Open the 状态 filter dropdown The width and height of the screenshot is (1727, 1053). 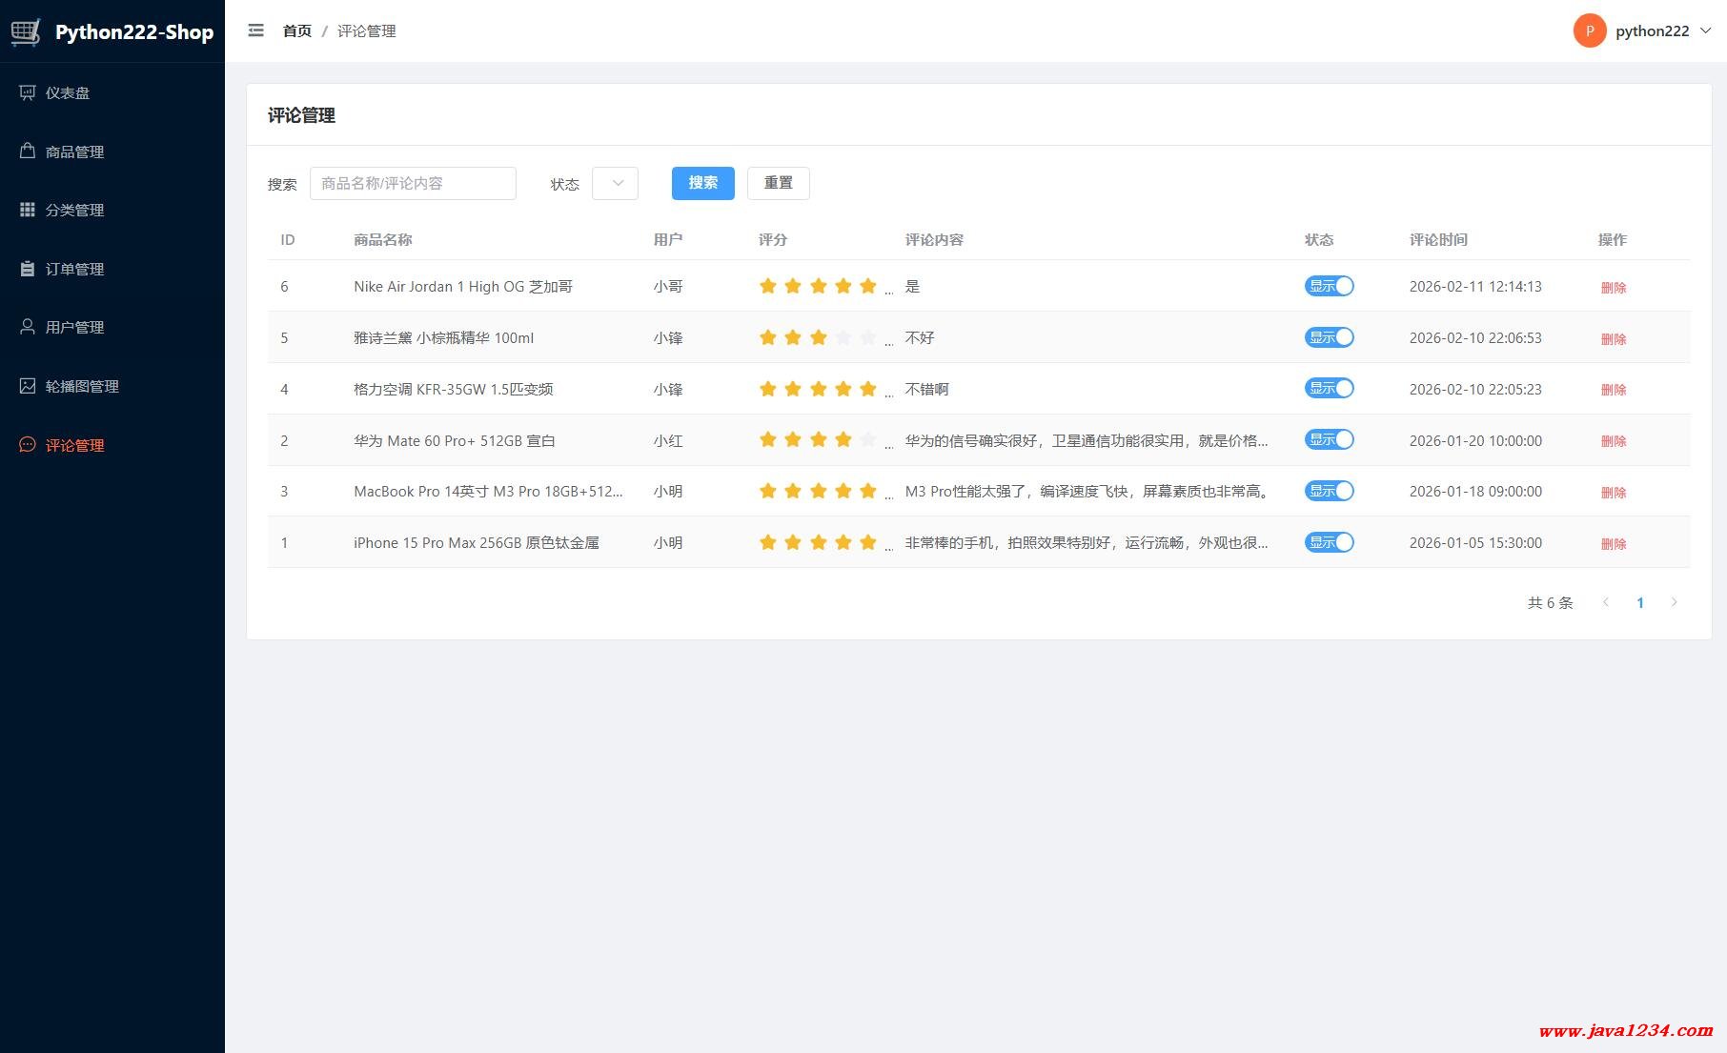tap(615, 183)
